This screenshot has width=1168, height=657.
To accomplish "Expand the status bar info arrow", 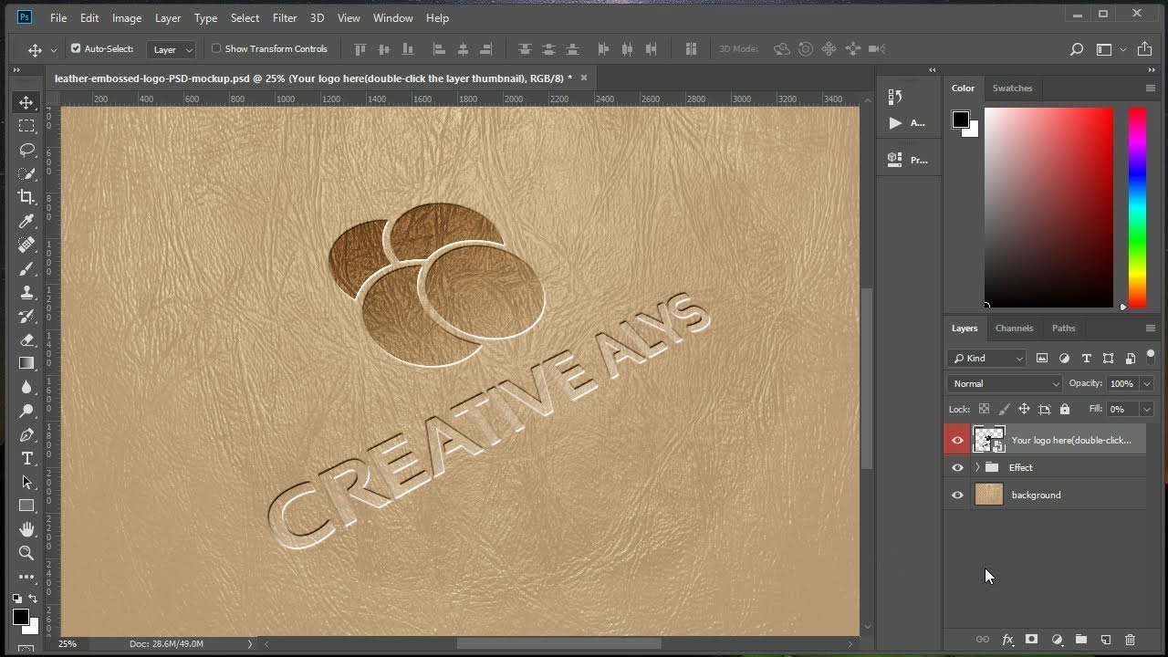I will click(250, 643).
